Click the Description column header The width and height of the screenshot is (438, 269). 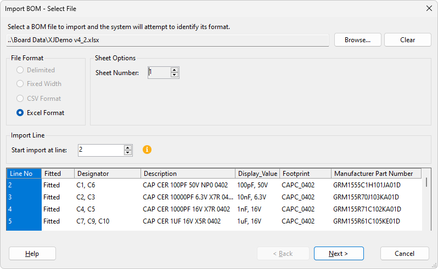(188, 174)
